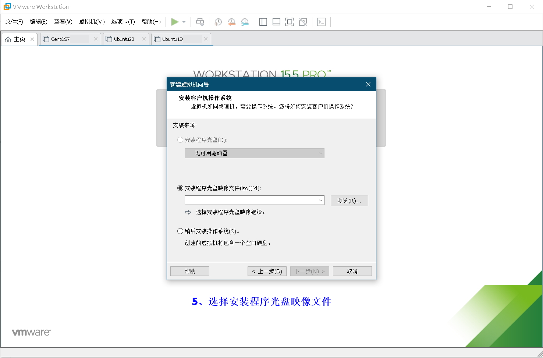
Task: Take a snapshot using the clock-plus icon
Action: (x=218, y=22)
